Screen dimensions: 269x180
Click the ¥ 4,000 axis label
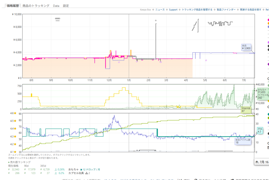(x=17, y=52)
